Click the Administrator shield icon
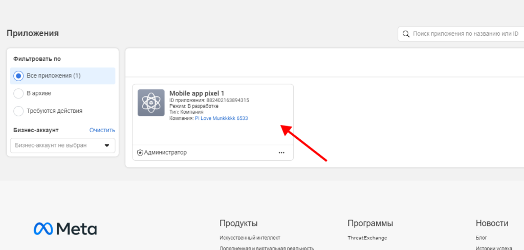524x250 pixels. pyautogui.click(x=140, y=153)
